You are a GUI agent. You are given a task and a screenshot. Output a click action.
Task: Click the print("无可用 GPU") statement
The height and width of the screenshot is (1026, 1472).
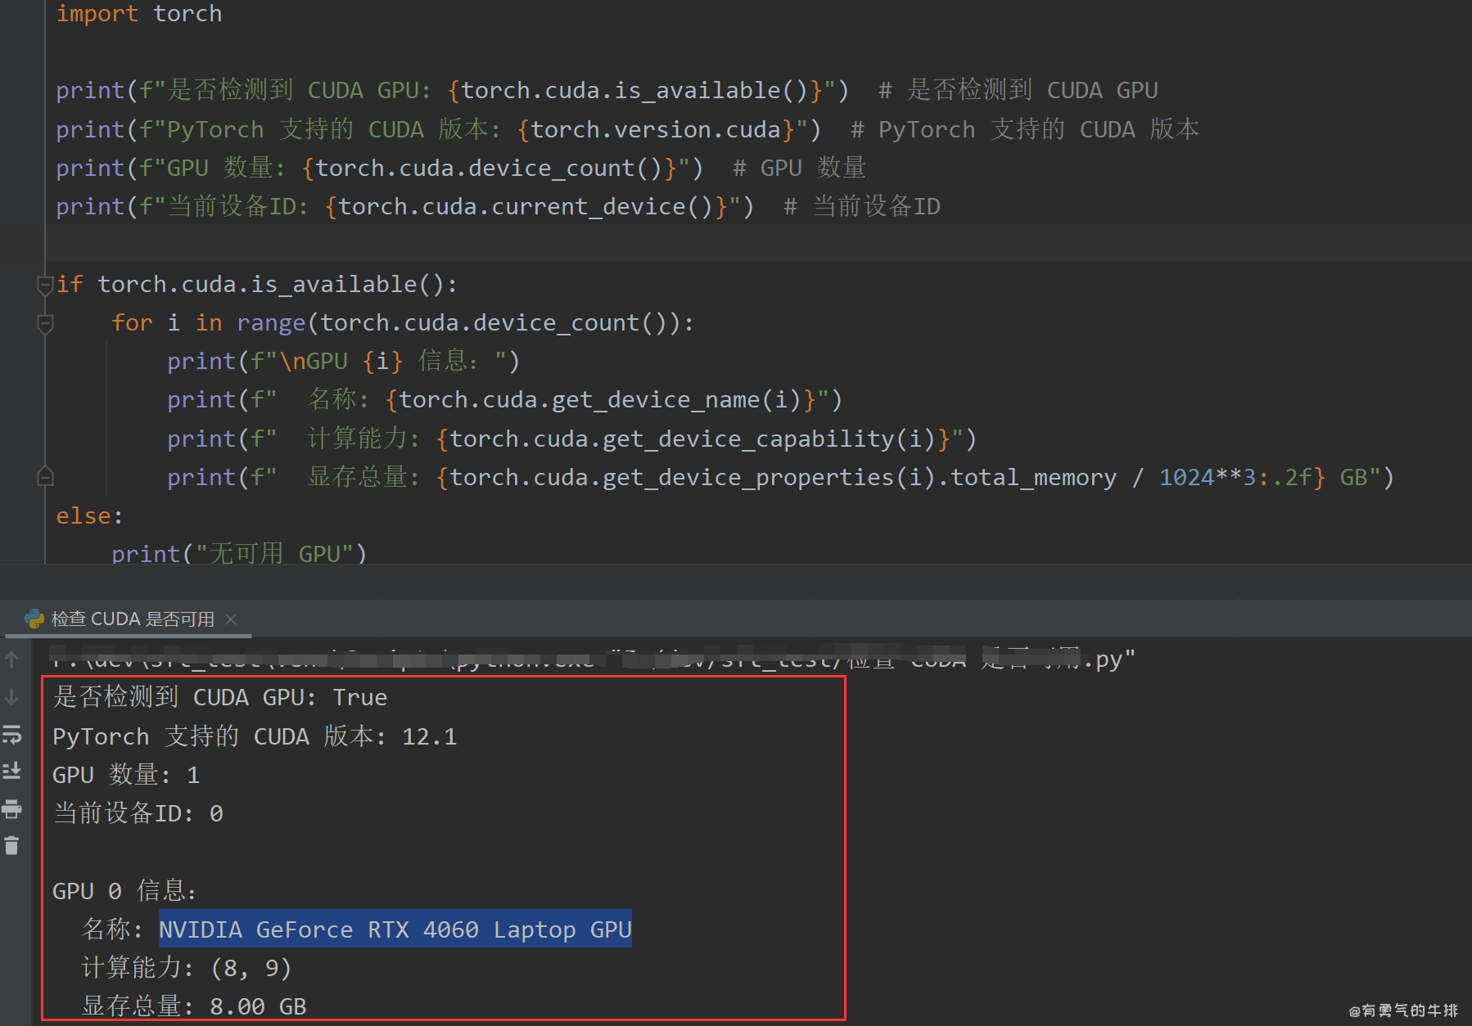tap(240, 553)
